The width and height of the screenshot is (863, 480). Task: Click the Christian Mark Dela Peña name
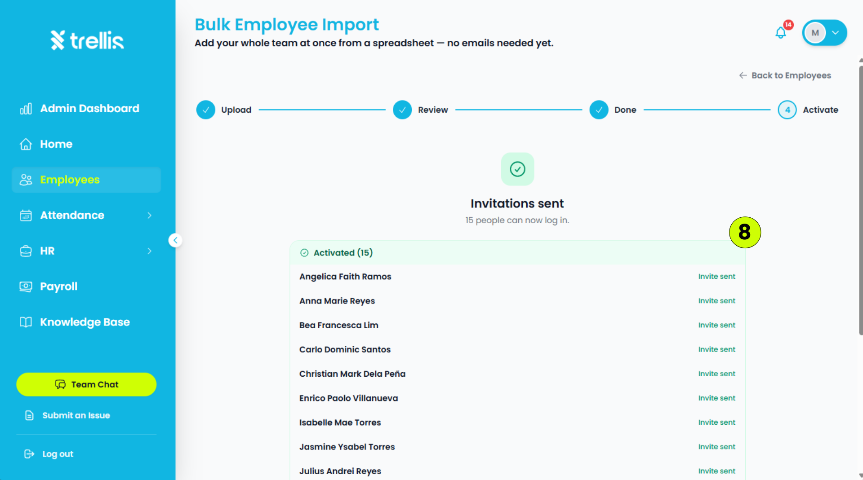click(352, 374)
